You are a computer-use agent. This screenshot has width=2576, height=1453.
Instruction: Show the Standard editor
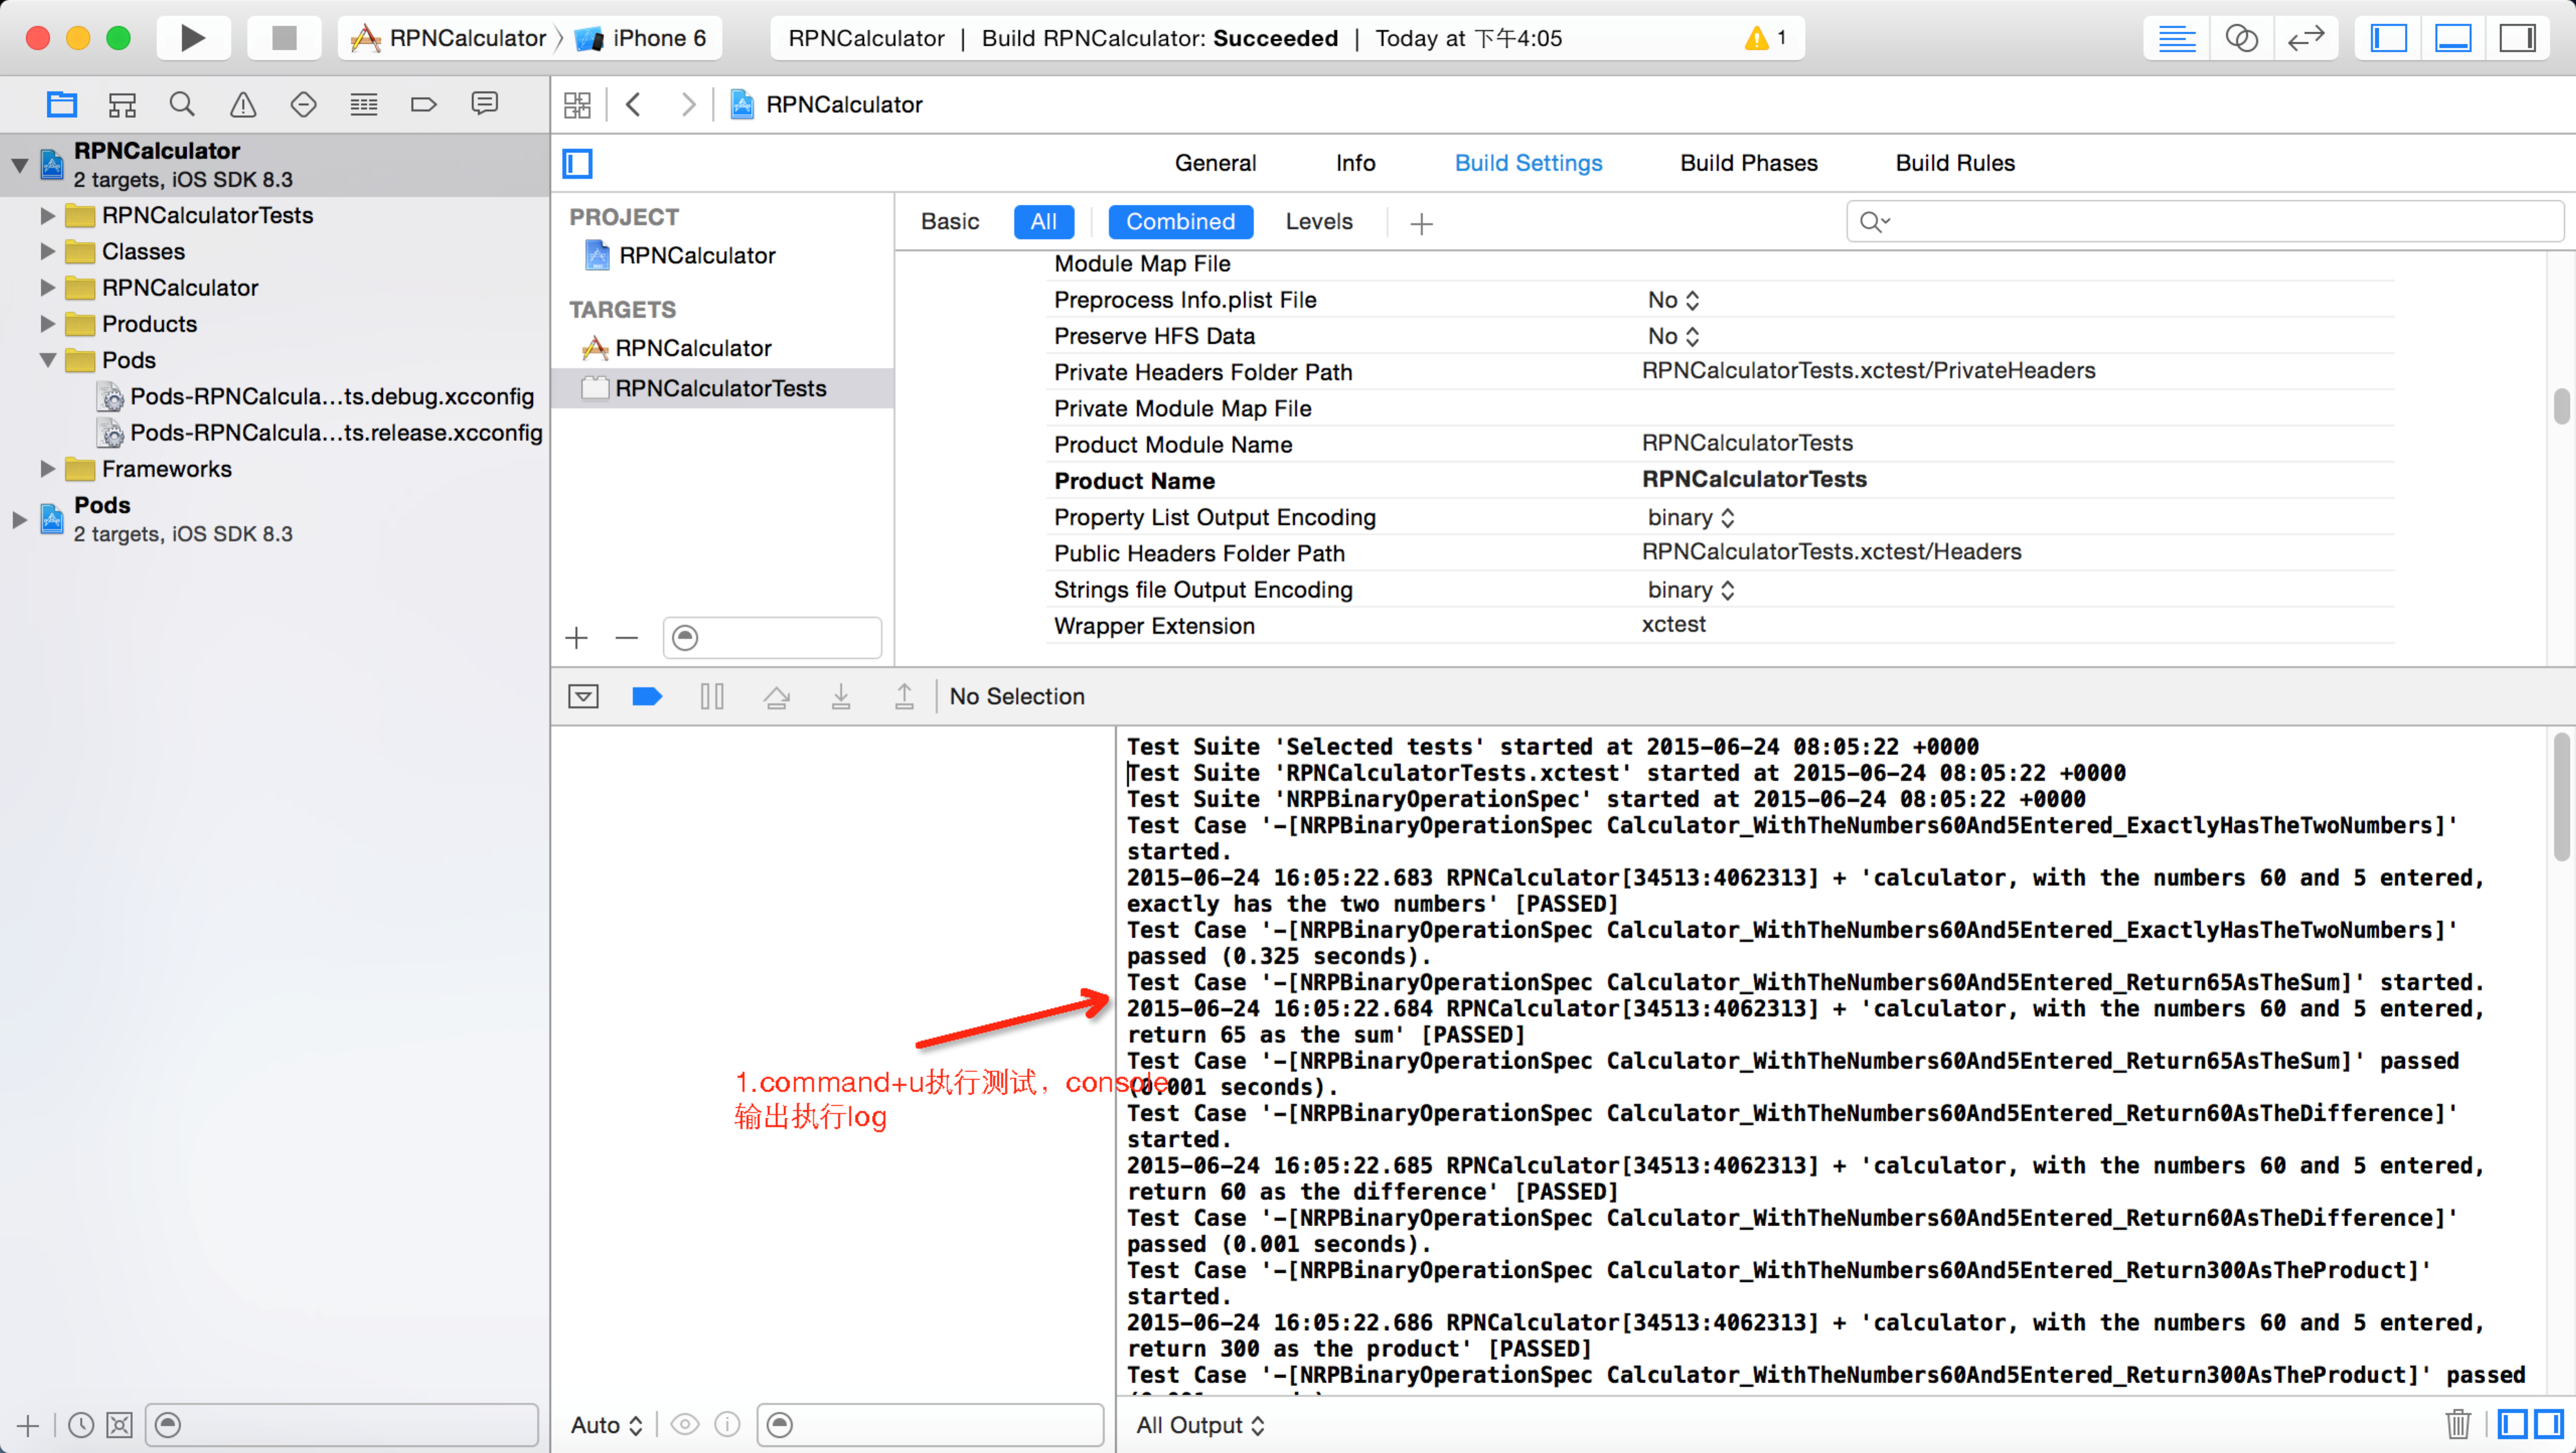[2176, 38]
